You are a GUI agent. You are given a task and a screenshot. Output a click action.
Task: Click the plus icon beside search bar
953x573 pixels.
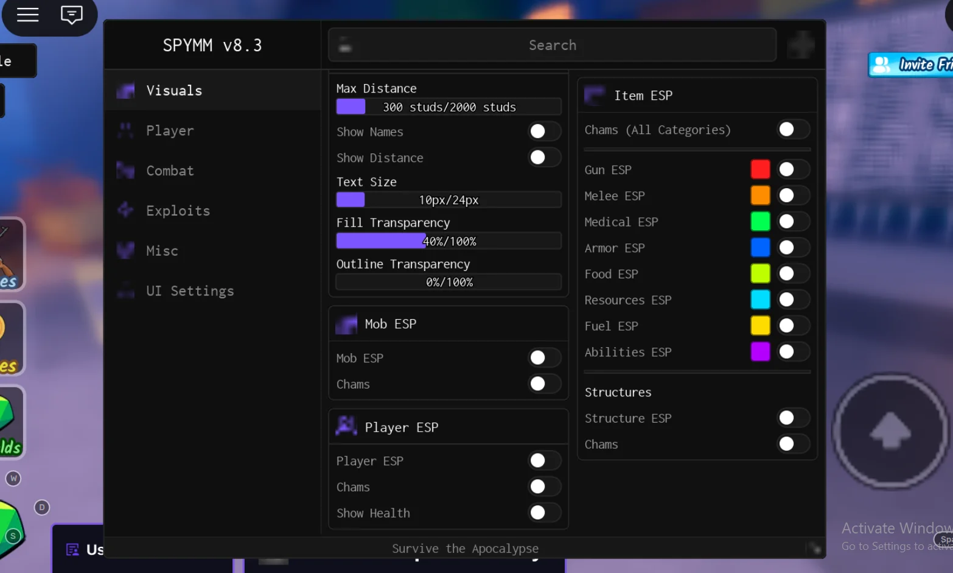coord(801,44)
